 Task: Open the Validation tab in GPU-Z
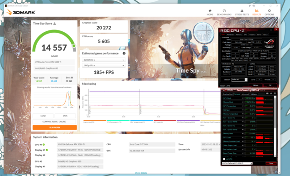tap(254, 94)
